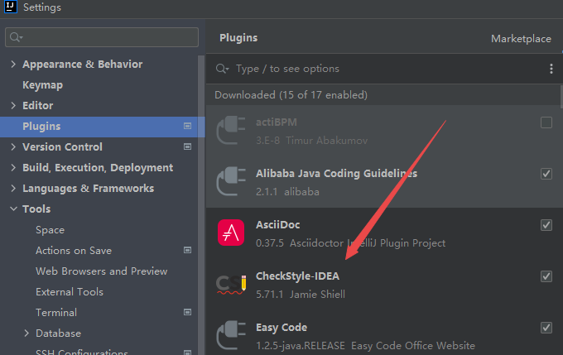
Task: Click the plugin search field
Action: coord(381,69)
